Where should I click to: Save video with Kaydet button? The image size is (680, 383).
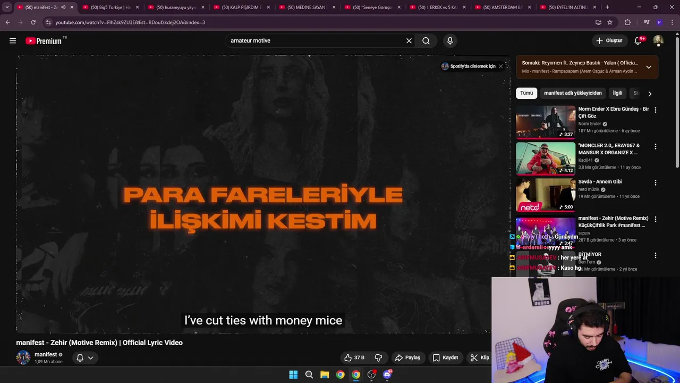coord(445,357)
